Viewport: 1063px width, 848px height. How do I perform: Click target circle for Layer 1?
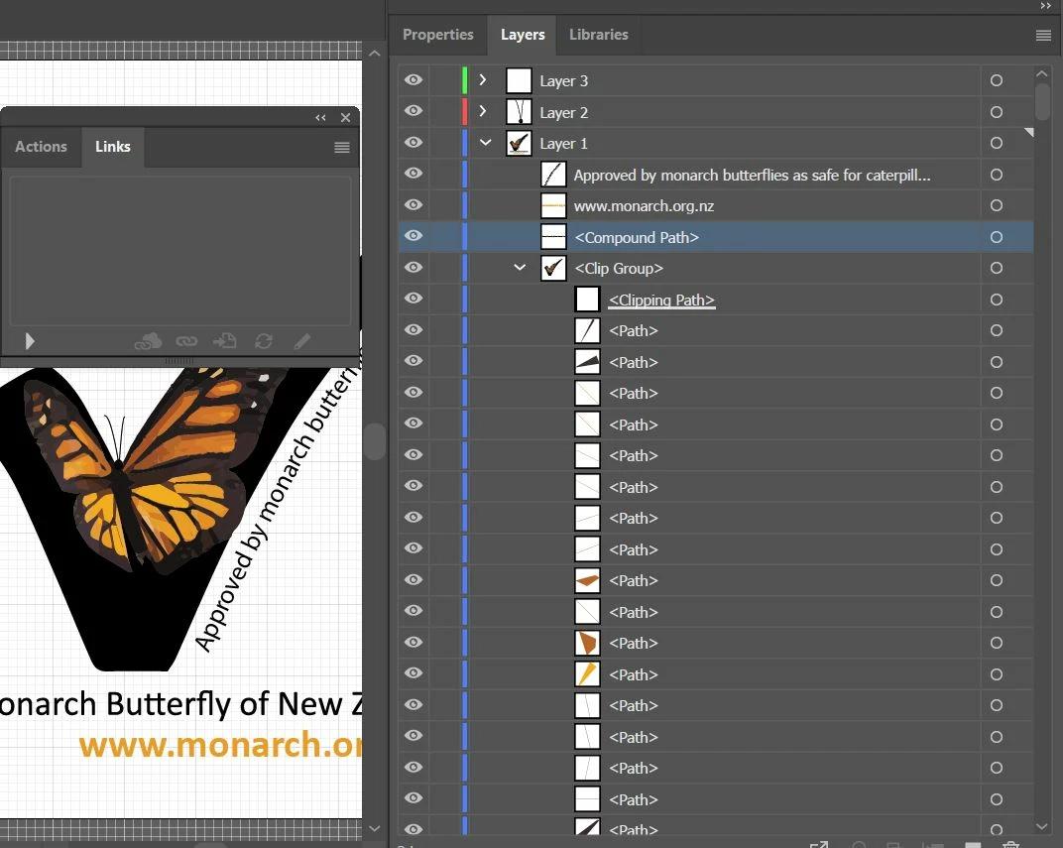[x=996, y=143]
